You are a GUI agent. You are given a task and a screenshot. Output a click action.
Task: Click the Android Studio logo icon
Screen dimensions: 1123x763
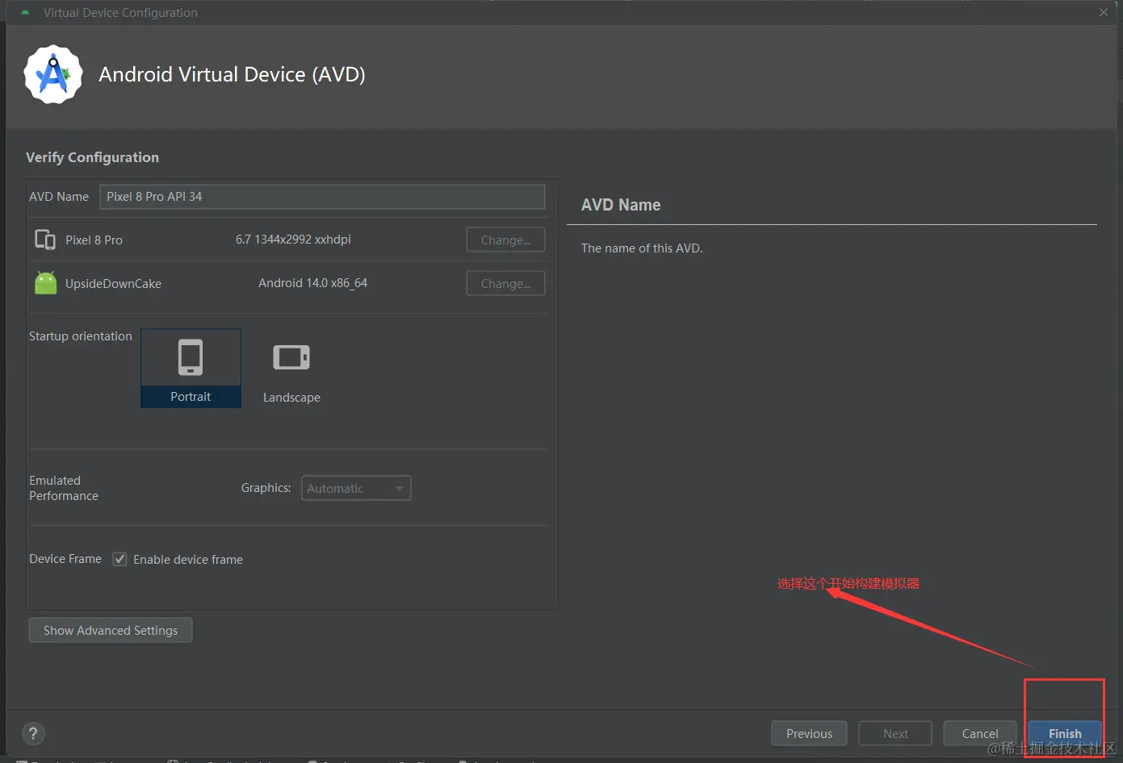tap(53, 74)
